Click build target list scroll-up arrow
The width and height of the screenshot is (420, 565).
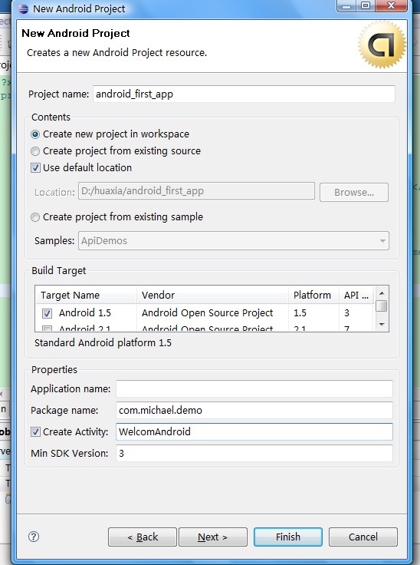pos(382,293)
